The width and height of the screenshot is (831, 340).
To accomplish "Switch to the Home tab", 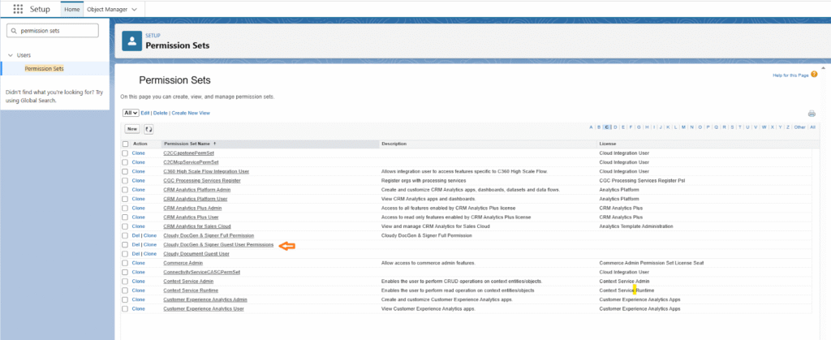I will point(71,9).
